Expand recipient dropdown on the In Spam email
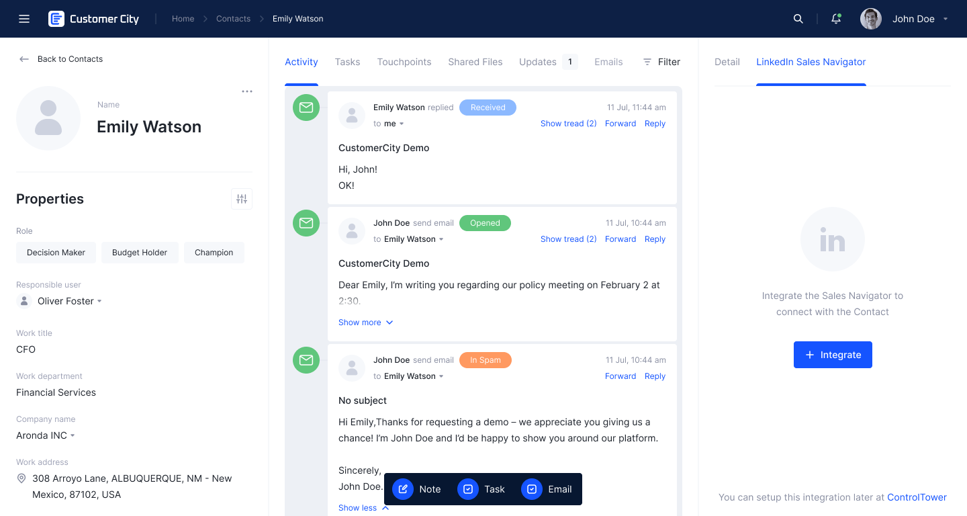 [441, 376]
